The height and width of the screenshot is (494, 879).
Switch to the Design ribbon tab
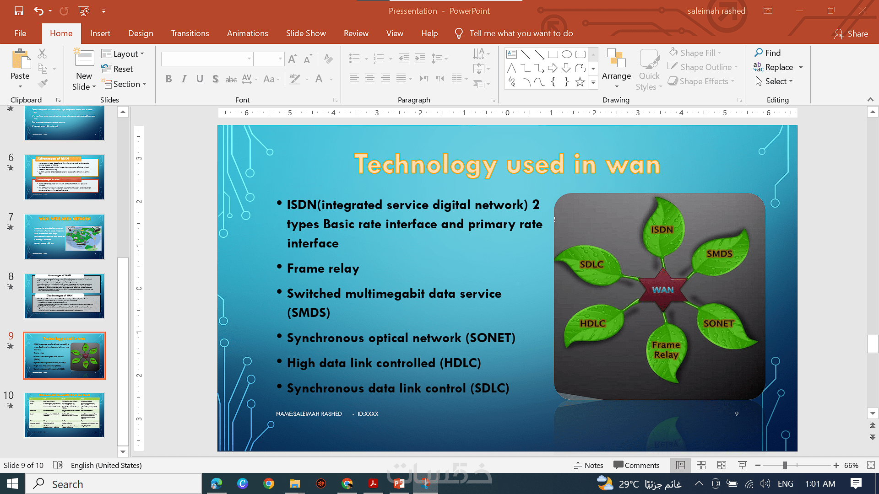click(141, 33)
